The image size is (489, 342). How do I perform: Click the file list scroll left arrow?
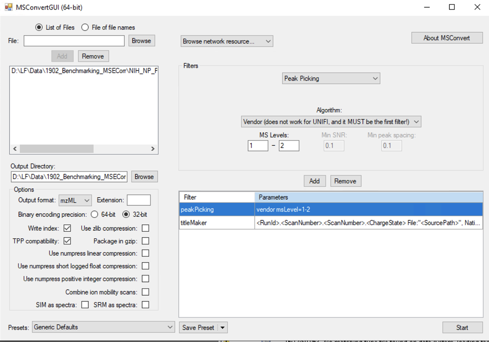click(x=15, y=149)
